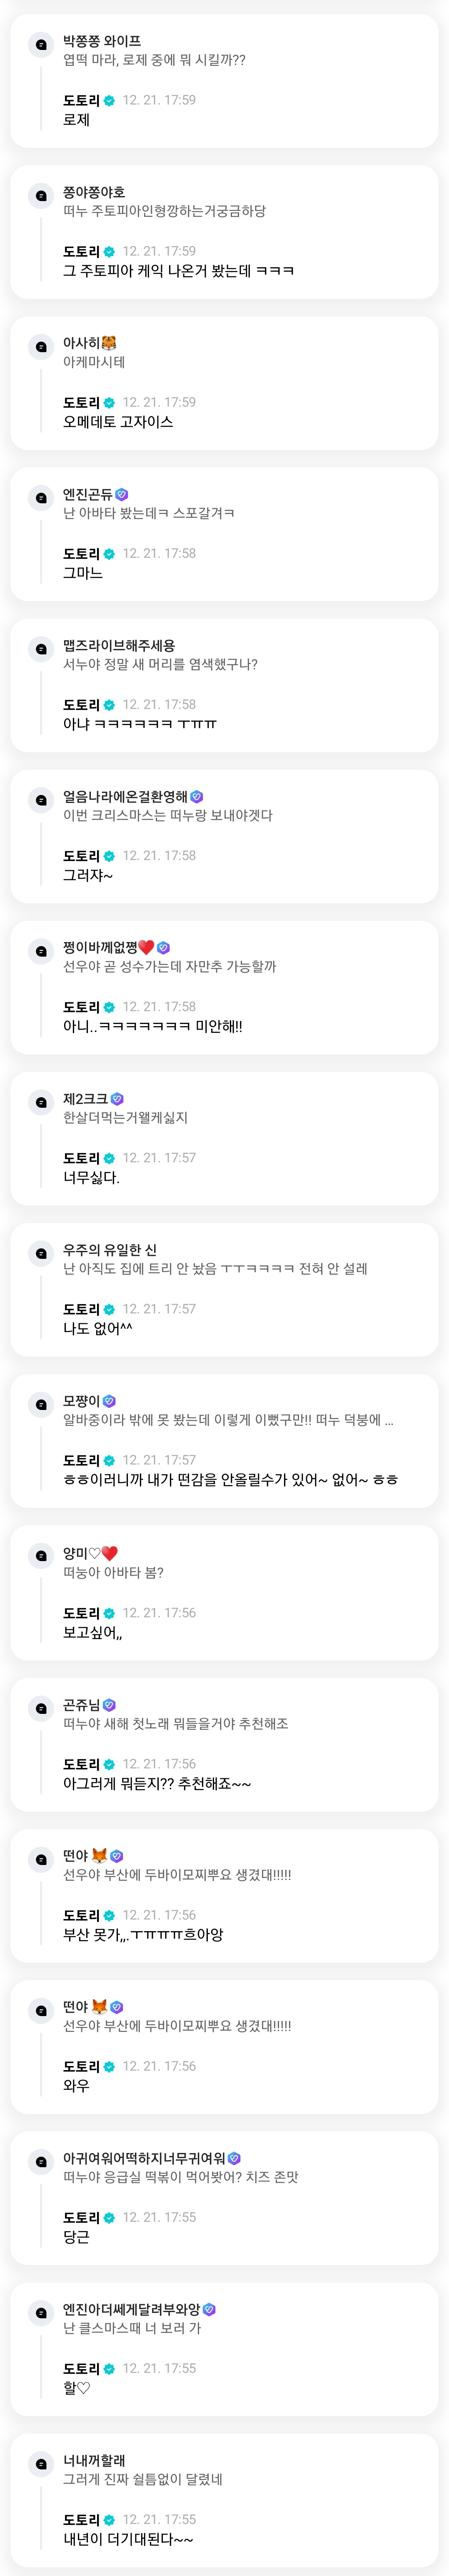Select the username 아귀여워어떡하지너무귀여워
Viewport: 449px width, 2576px height.
click(x=144, y=2158)
